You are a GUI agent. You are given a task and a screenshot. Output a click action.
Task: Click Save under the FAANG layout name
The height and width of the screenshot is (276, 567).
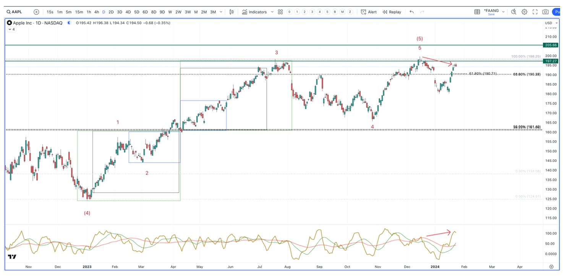[x=491, y=15]
